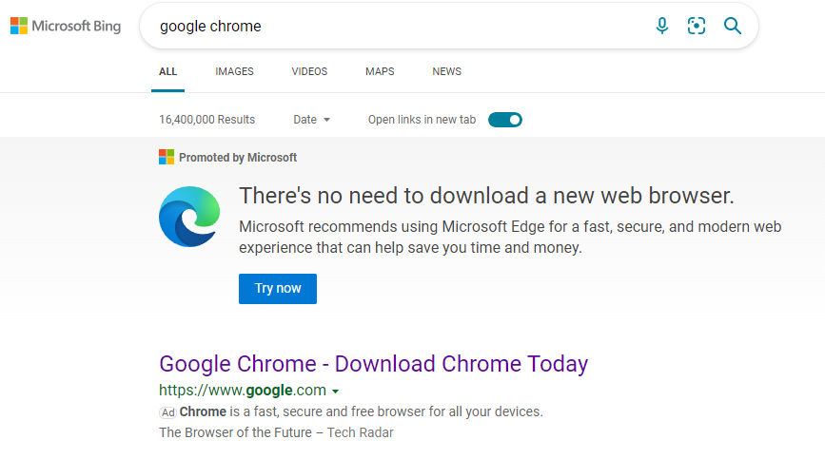Image resolution: width=825 pixels, height=459 pixels.
Task: Click the Microsoft Bing logo
Action: tap(66, 26)
